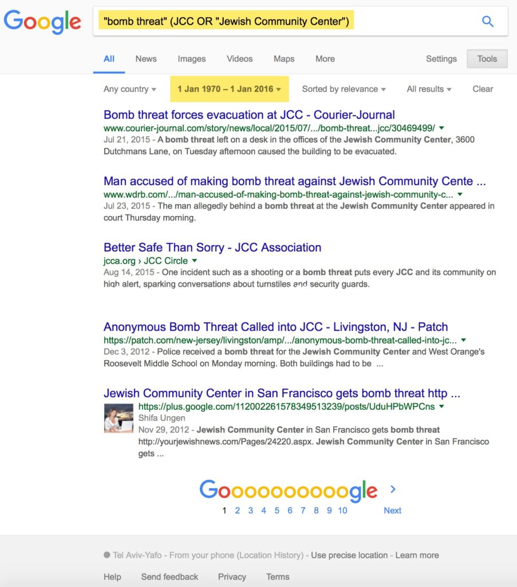Open Anonymous Bomb Threat Called into JCC result

(275, 326)
